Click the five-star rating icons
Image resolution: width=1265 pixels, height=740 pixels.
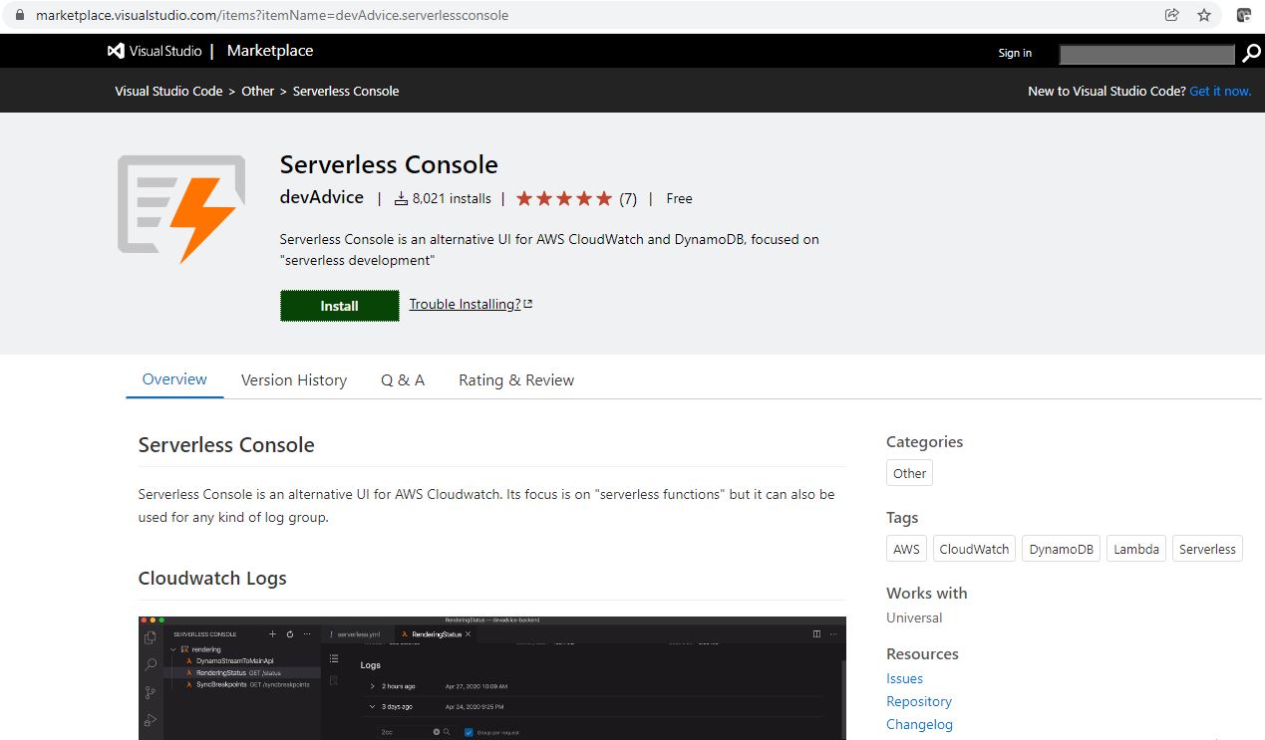tap(564, 198)
